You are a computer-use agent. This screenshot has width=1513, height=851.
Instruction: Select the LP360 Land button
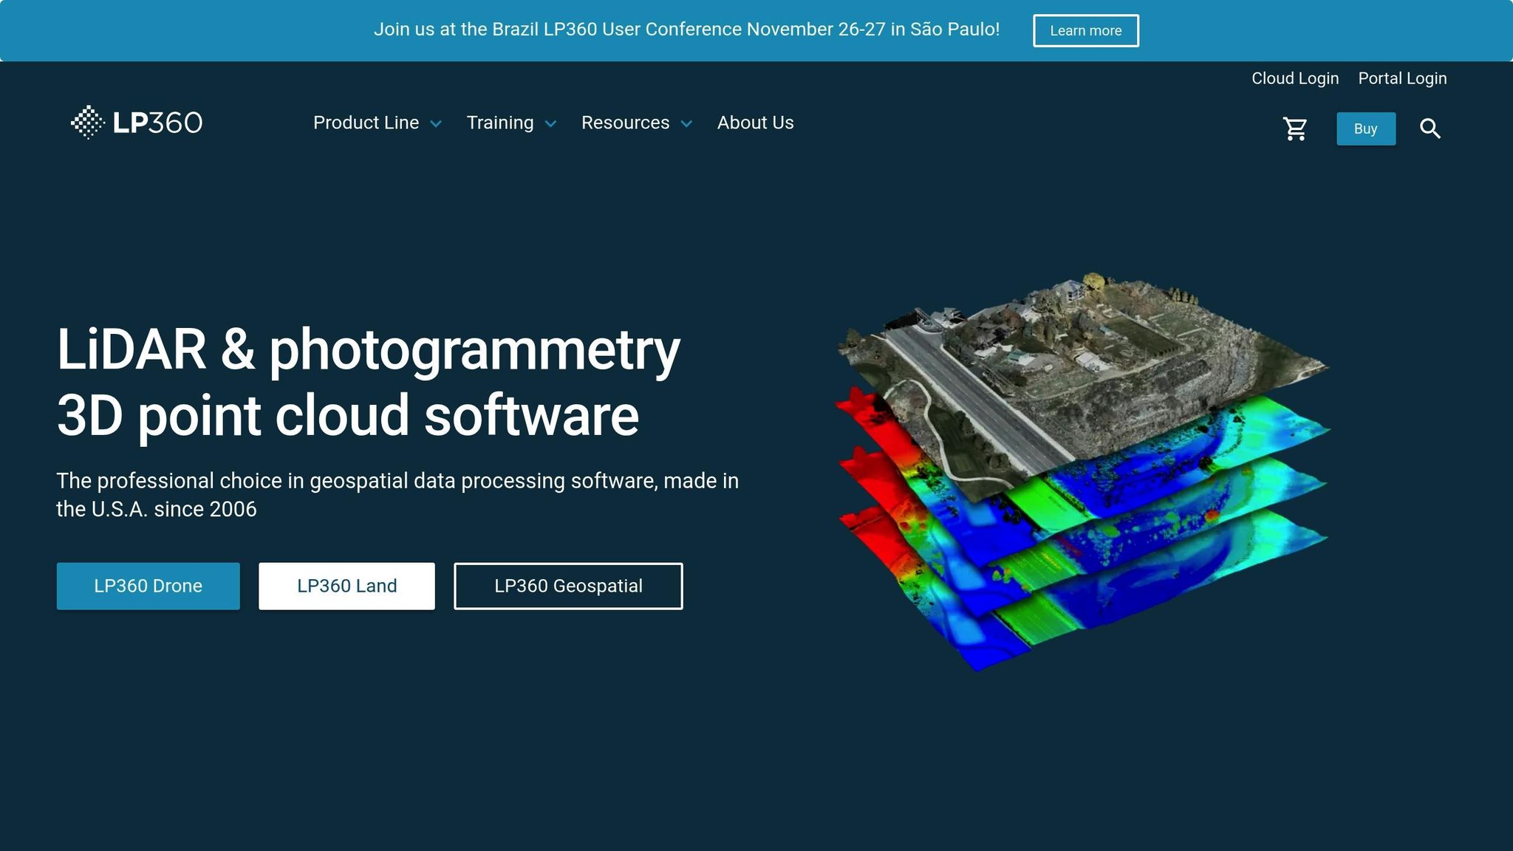point(346,586)
